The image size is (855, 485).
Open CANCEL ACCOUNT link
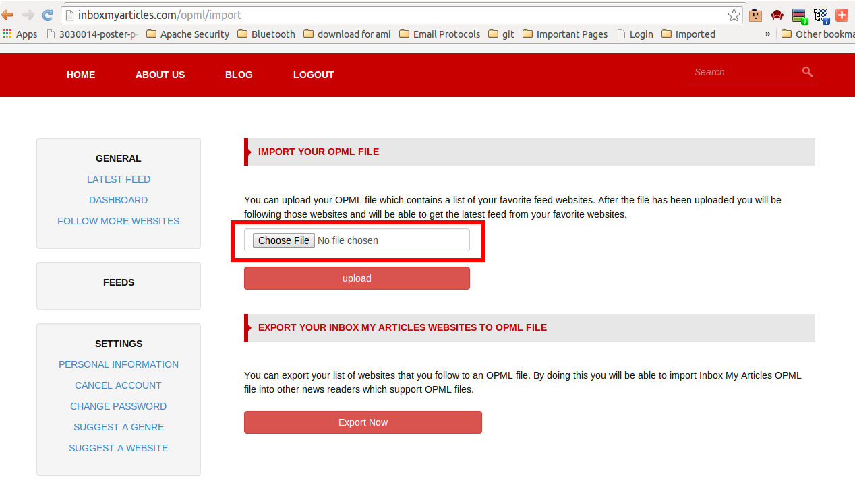(x=119, y=385)
